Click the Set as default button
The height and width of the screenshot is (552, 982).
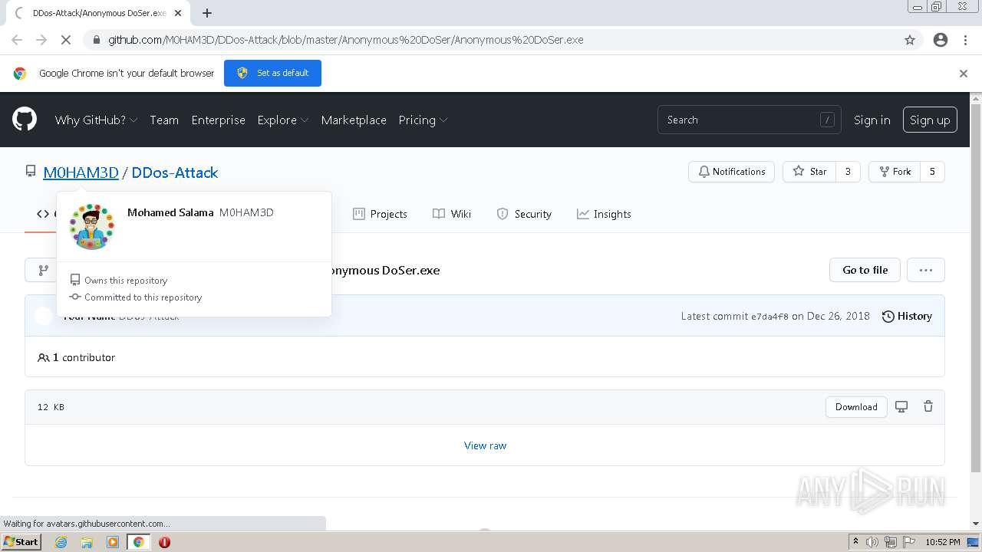click(272, 74)
